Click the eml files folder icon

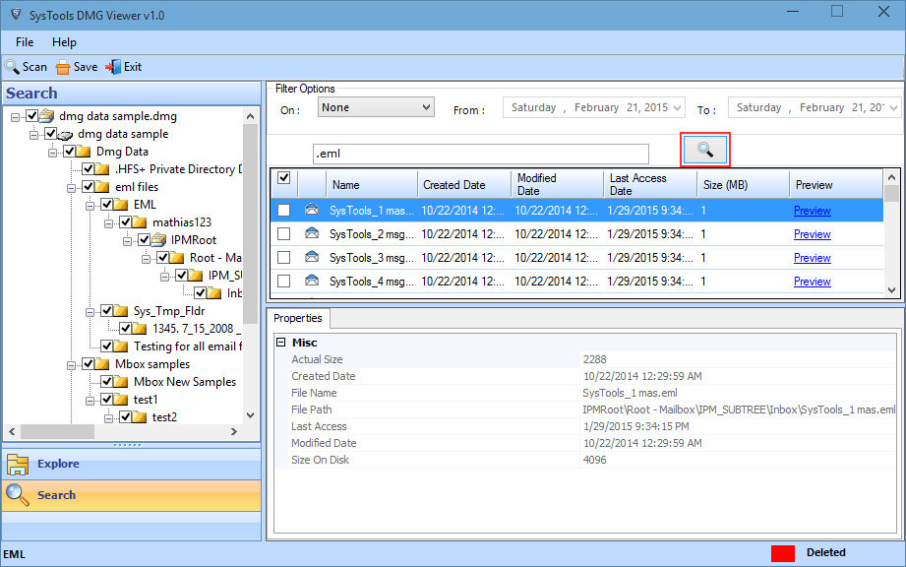tap(102, 187)
